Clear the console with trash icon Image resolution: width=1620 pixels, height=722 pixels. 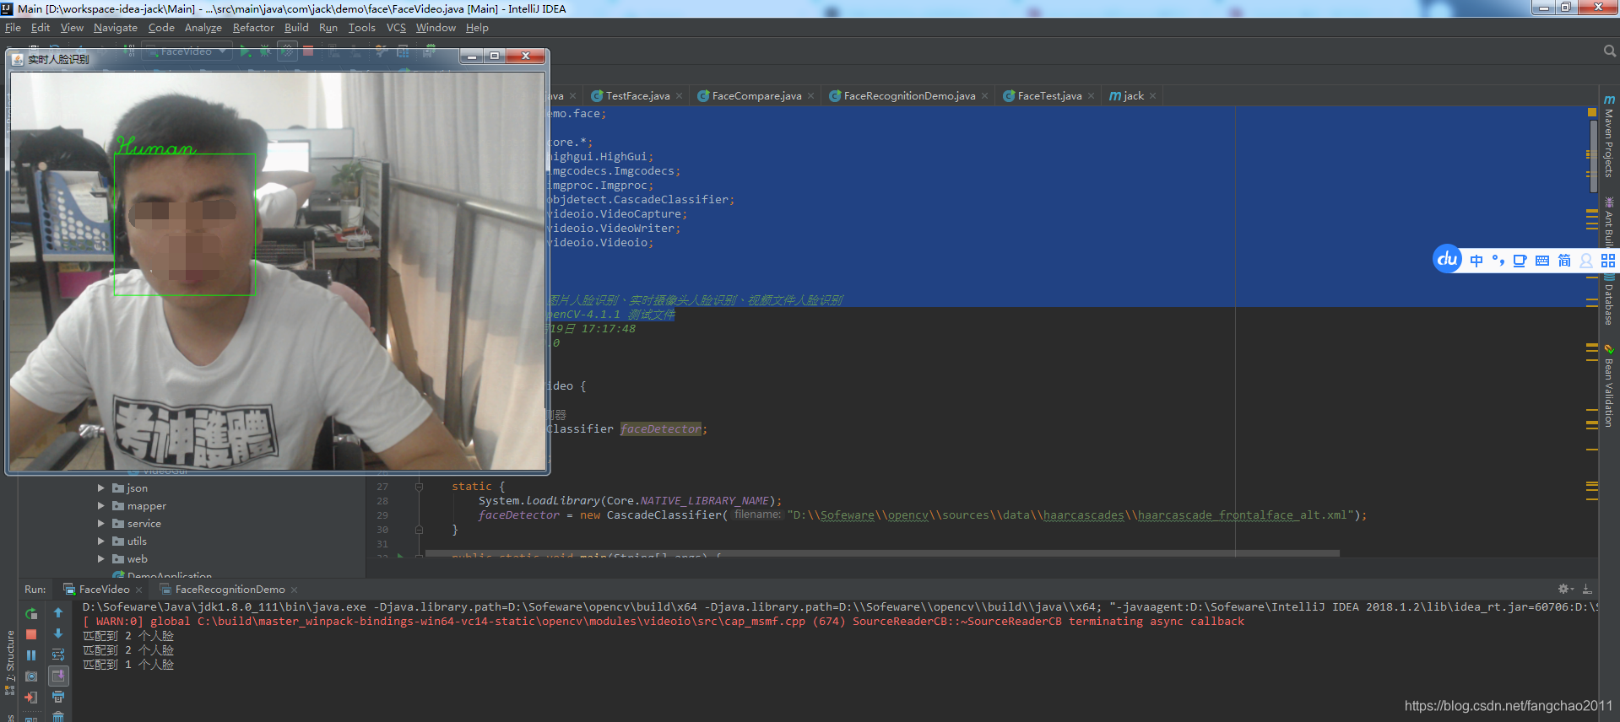[x=58, y=717]
